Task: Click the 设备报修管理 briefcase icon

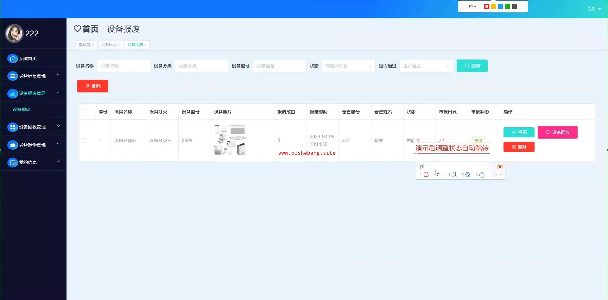Action: point(12,145)
